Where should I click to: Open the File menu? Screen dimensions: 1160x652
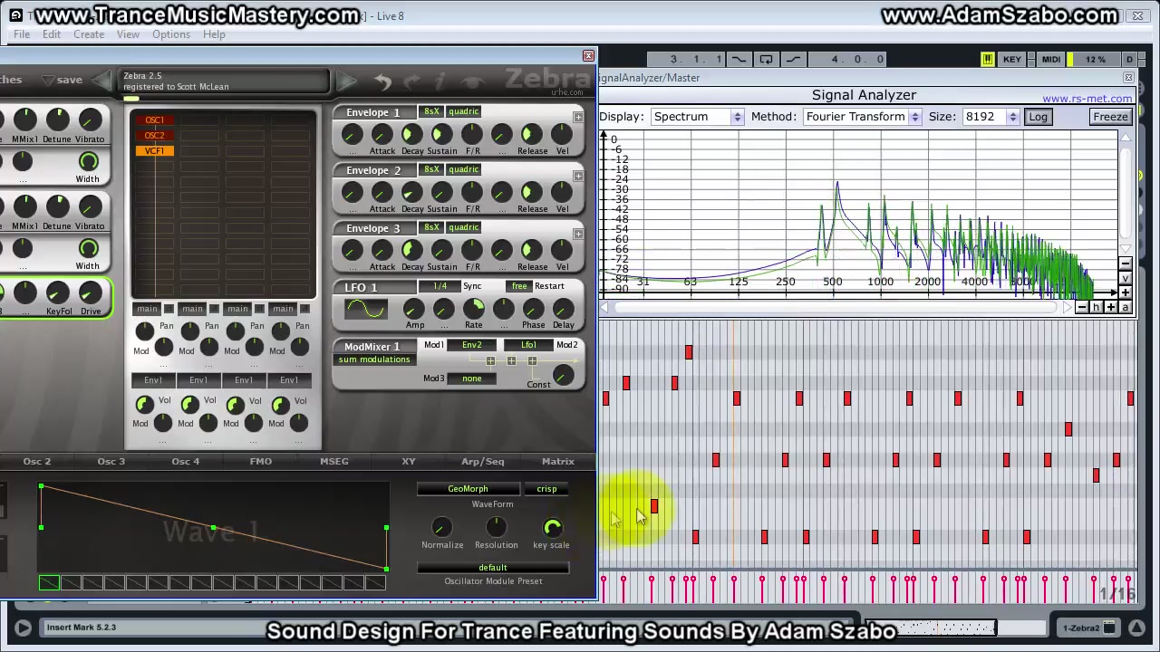22,34
